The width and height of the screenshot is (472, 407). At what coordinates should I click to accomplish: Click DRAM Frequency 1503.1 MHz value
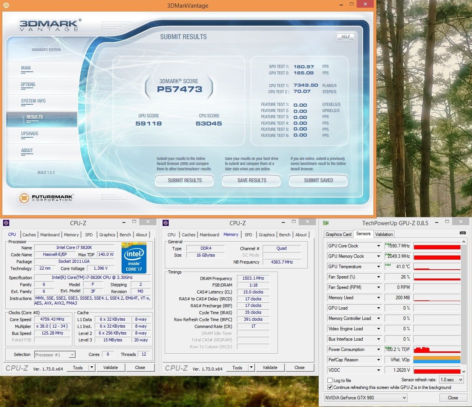(253, 278)
